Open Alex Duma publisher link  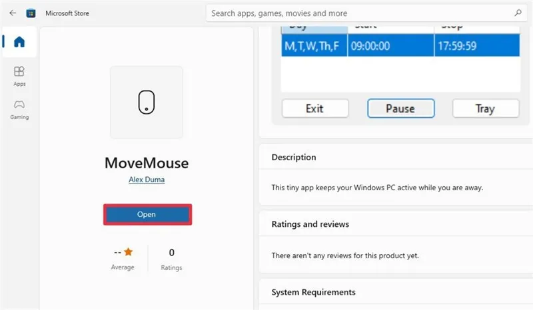click(147, 180)
